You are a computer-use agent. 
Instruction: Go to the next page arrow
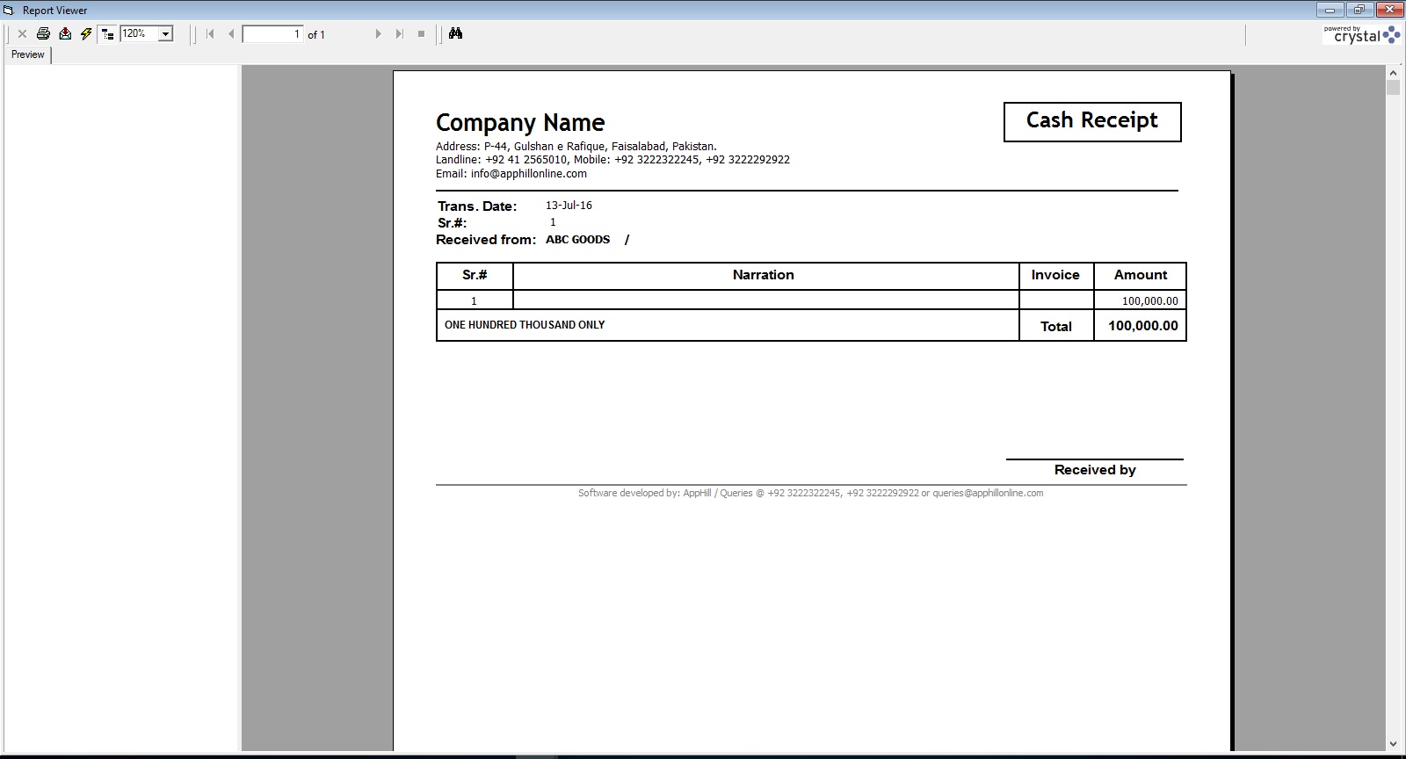coord(379,34)
